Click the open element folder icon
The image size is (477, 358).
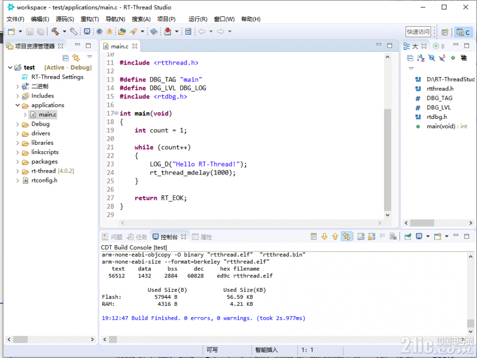[122, 31]
